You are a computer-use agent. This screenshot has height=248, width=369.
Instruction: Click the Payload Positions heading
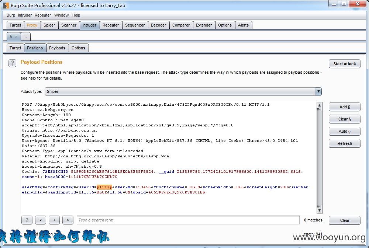tap(41, 62)
